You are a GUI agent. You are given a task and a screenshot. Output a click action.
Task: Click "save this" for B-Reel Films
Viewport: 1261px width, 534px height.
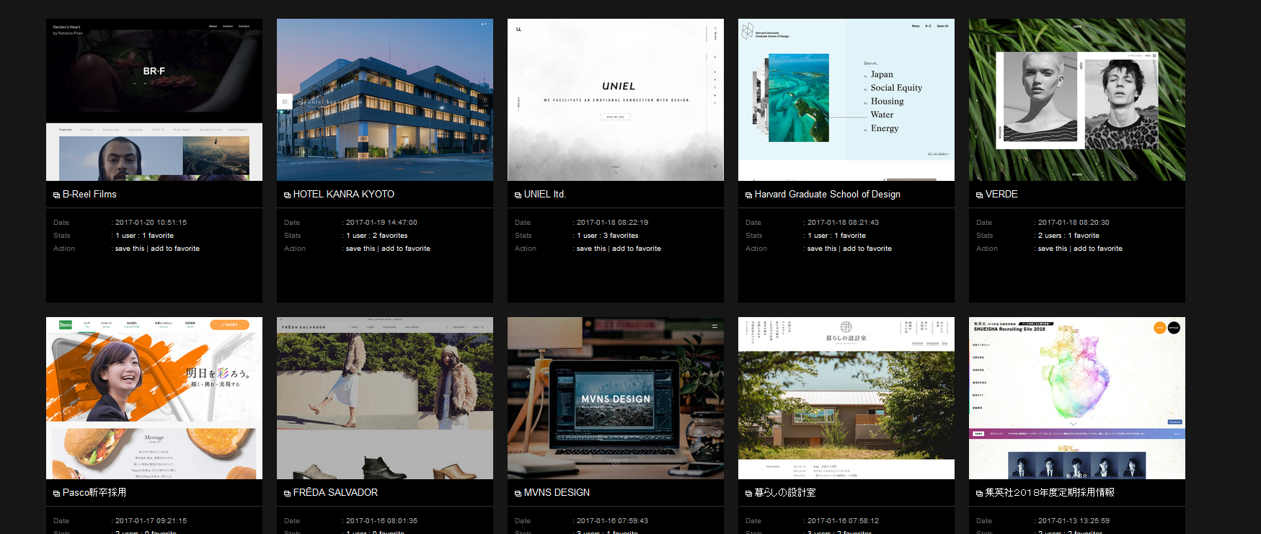click(130, 249)
